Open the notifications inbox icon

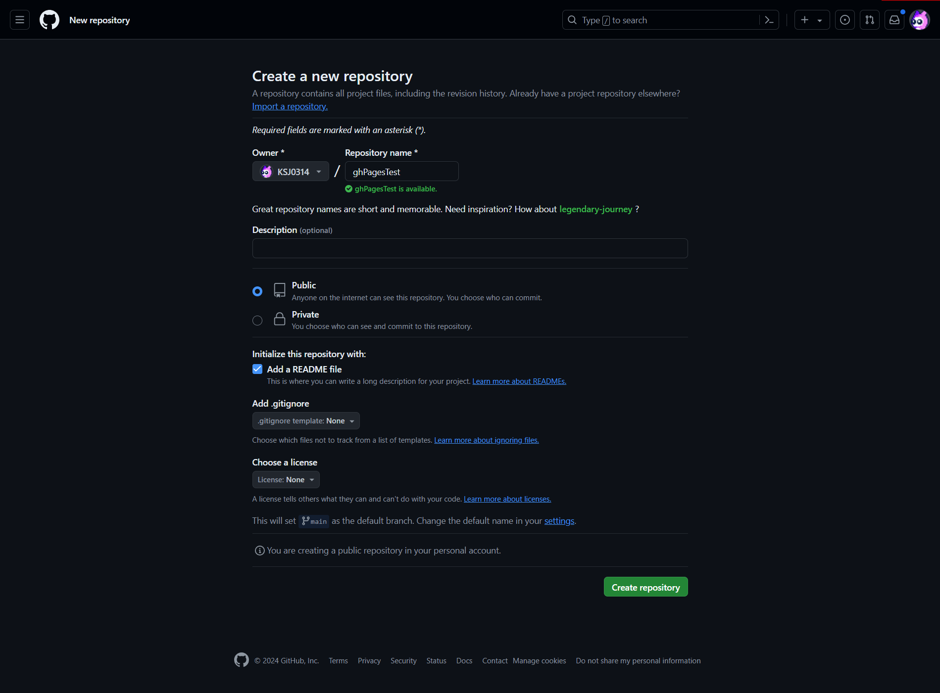click(x=894, y=20)
